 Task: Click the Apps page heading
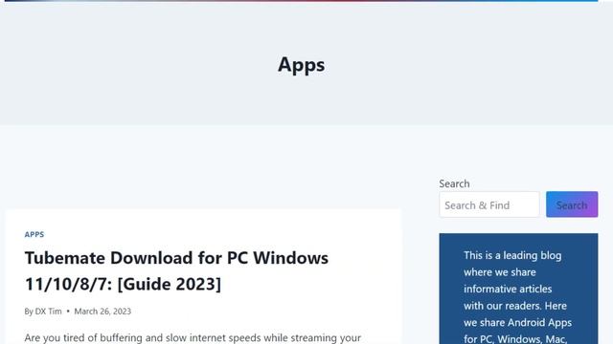301,65
